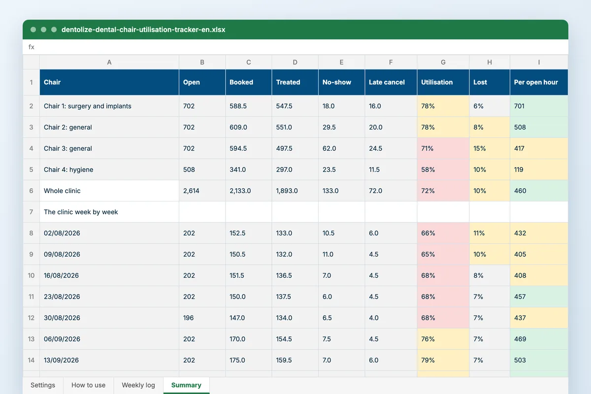Select date cell 16/08/2026
This screenshot has height=394, width=591.
(109, 275)
